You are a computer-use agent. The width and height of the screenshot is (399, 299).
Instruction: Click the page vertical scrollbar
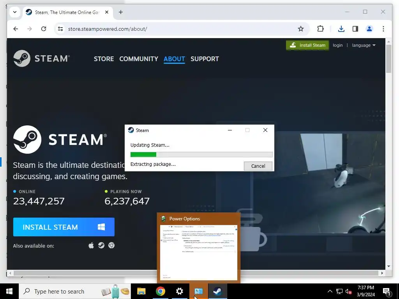coord(388,59)
